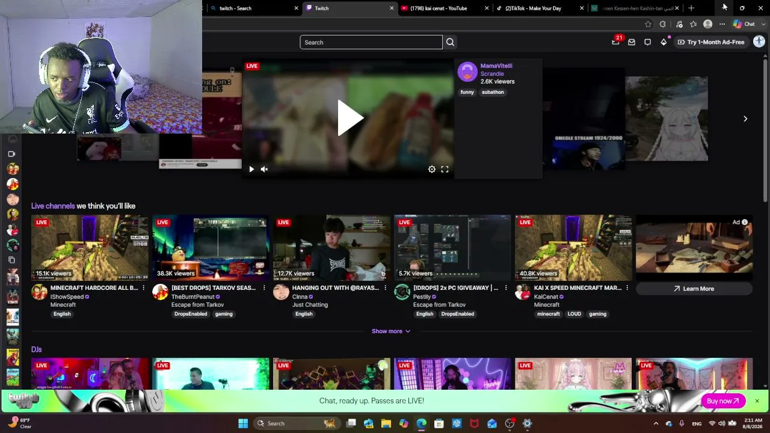
Task: Bookmark this page with the star icon
Action: point(648,24)
